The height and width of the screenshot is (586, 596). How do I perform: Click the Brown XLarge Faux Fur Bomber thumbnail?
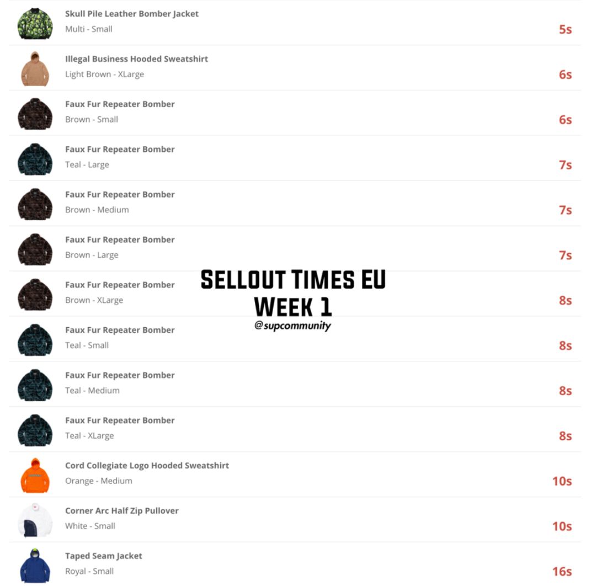35,295
